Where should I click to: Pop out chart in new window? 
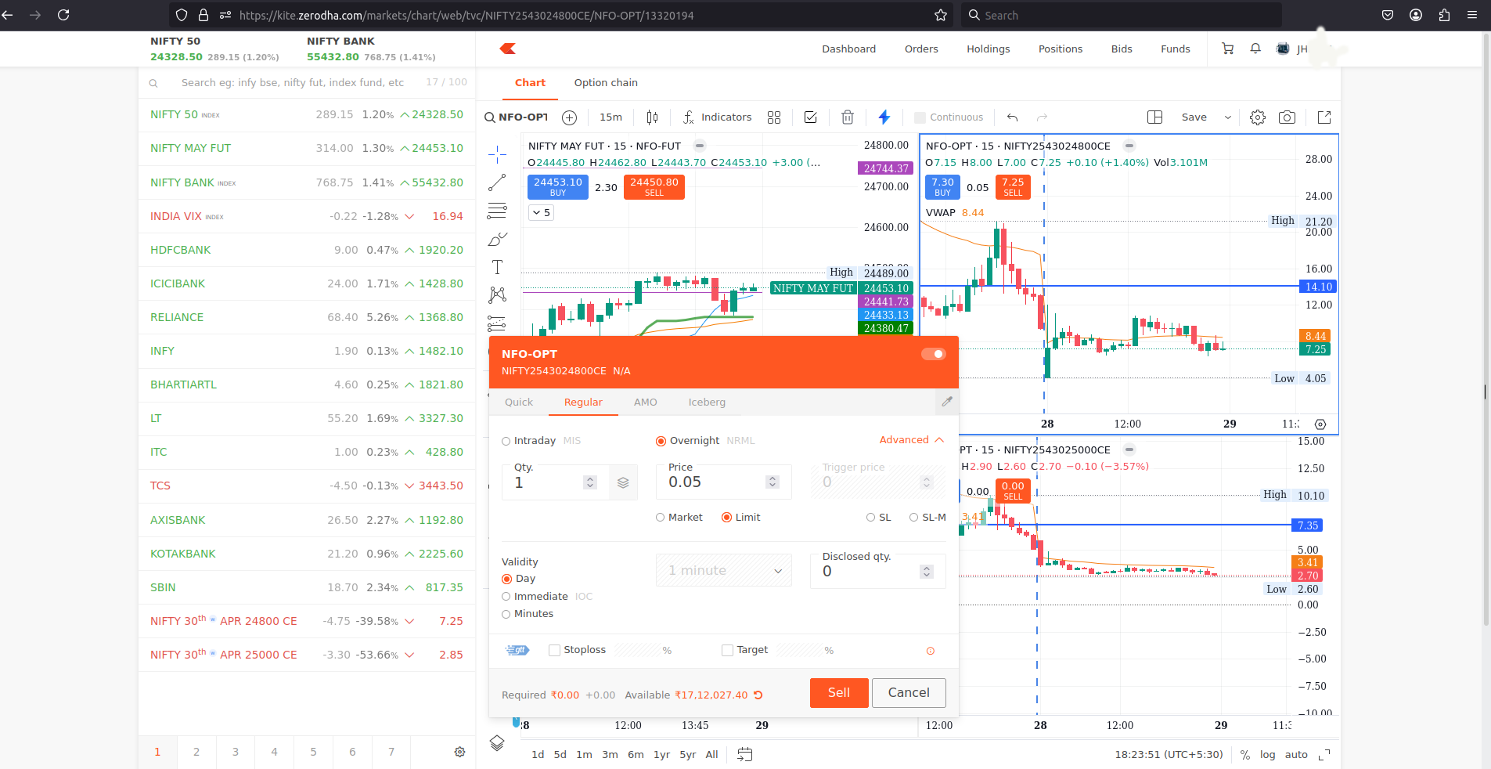pos(1324,117)
